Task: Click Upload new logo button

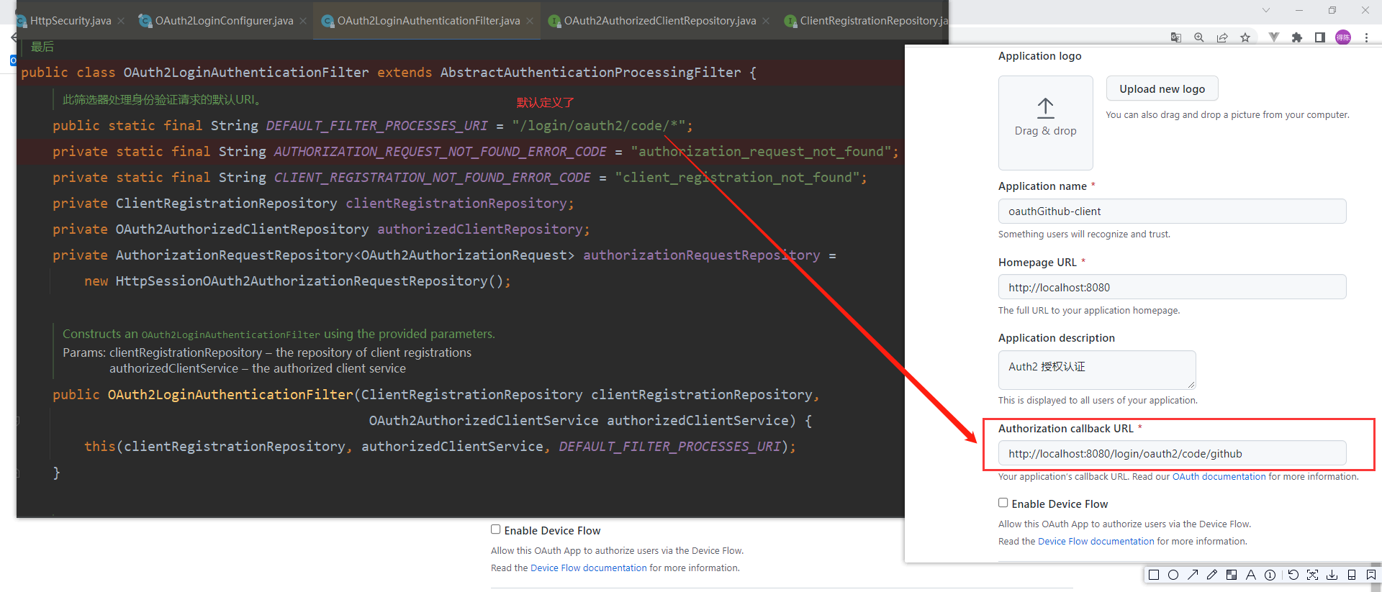Action: [1162, 88]
